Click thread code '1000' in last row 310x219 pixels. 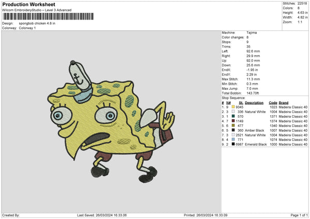[273, 145]
